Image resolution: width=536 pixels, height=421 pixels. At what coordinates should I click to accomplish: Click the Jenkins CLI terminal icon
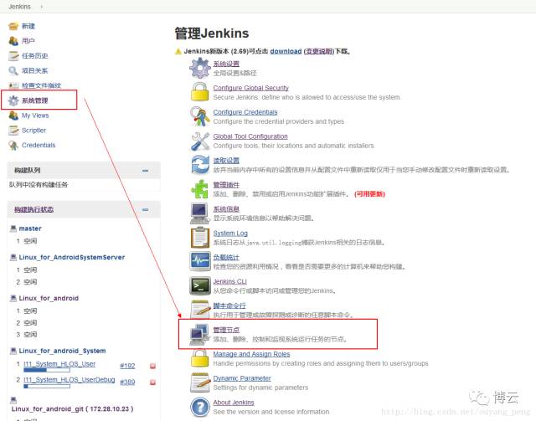click(x=200, y=285)
